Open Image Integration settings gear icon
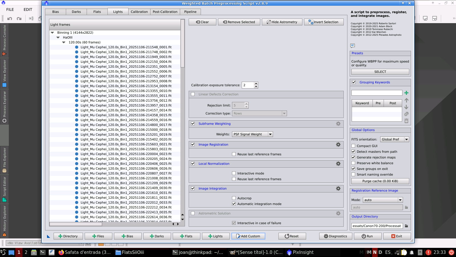Screen dimensions: 456x257 point(338,188)
